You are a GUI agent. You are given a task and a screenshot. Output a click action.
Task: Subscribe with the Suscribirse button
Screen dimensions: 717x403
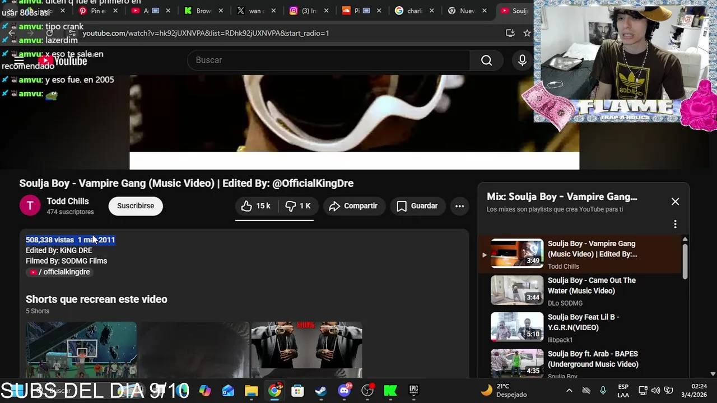(x=136, y=206)
